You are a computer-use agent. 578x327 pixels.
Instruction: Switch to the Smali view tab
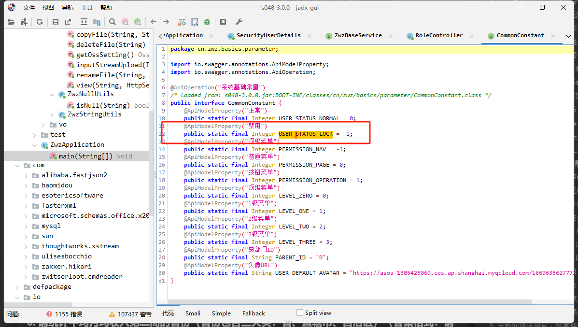click(x=193, y=313)
